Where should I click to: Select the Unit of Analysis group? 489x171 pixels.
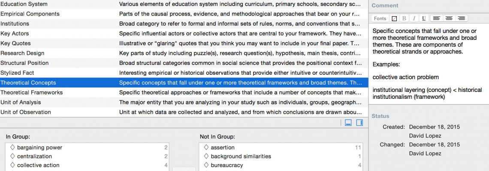(x=184, y=102)
